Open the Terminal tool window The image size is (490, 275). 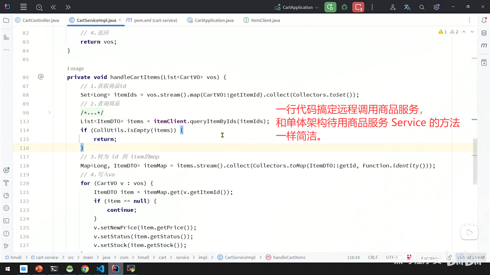6,221
